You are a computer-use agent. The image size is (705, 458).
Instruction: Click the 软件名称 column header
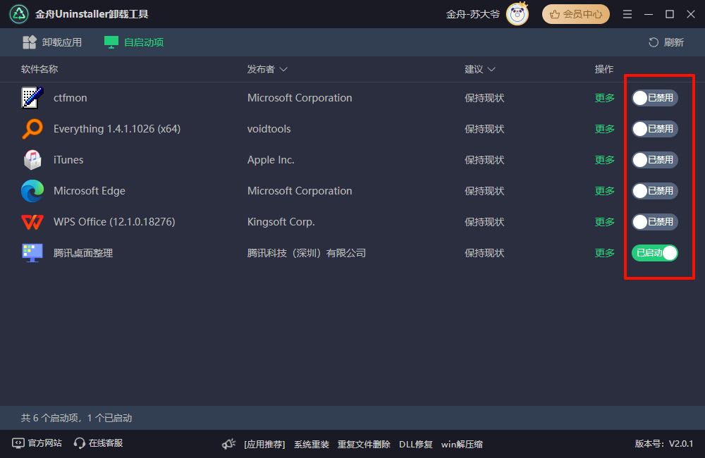point(39,69)
